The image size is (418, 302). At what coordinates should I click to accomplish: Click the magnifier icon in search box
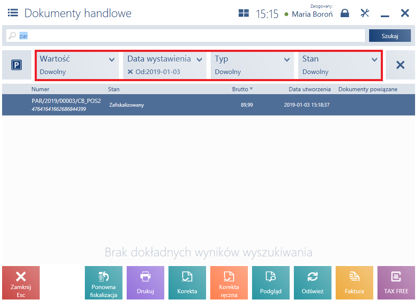tap(12, 36)
